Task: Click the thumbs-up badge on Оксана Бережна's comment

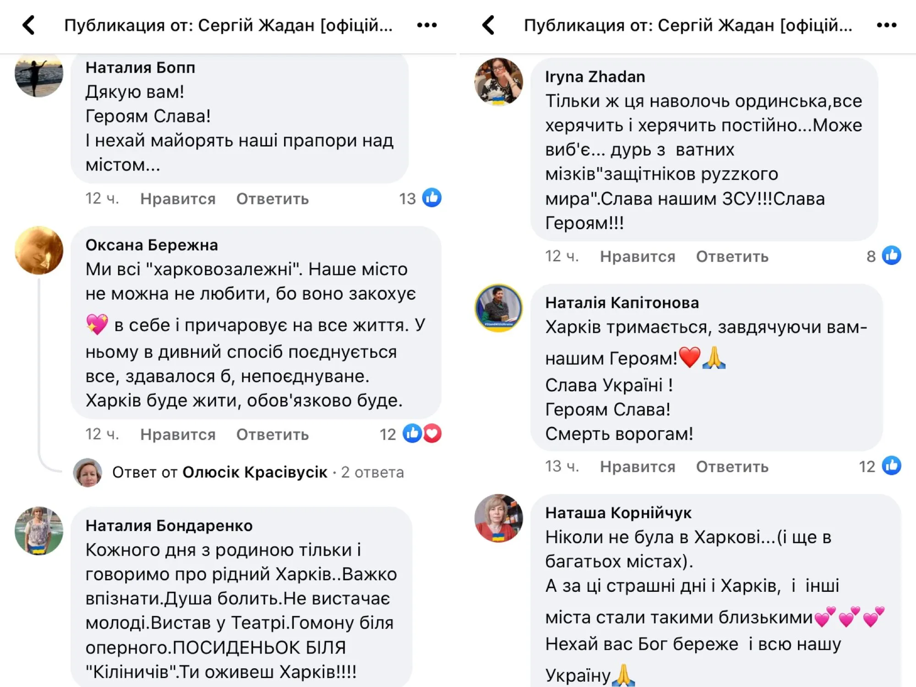Action: coord(412,434)
